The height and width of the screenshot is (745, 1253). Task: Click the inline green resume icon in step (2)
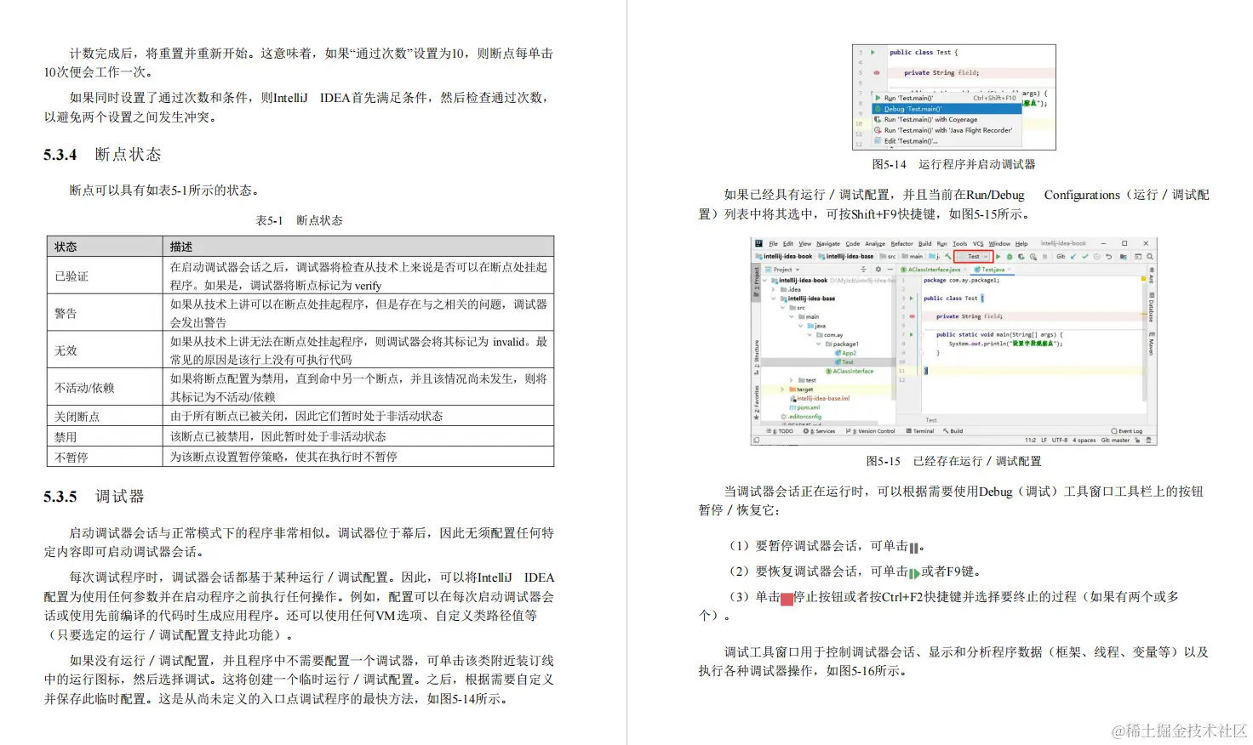point(914,573)
